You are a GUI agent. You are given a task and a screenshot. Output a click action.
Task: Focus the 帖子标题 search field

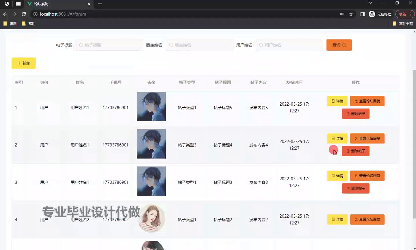tap(109, 45)
